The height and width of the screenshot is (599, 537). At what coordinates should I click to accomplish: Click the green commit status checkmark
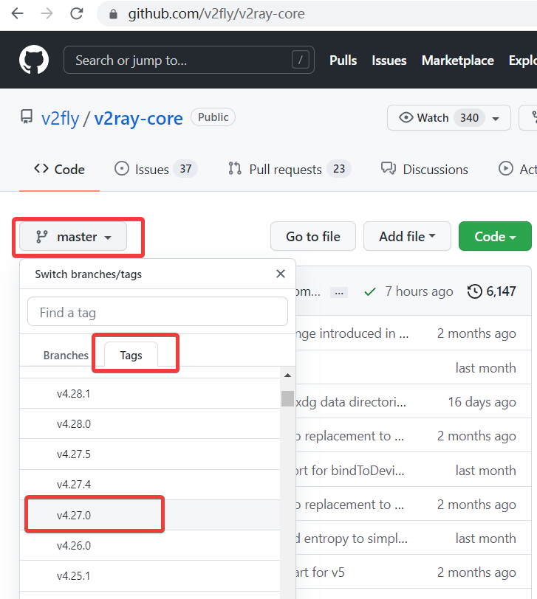tap(370, 291)
